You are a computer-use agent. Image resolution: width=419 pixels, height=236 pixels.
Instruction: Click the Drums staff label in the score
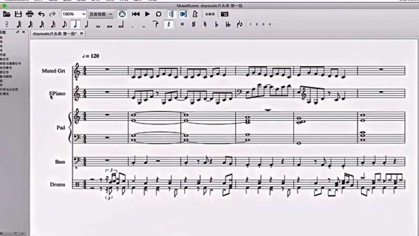[58, 184]
